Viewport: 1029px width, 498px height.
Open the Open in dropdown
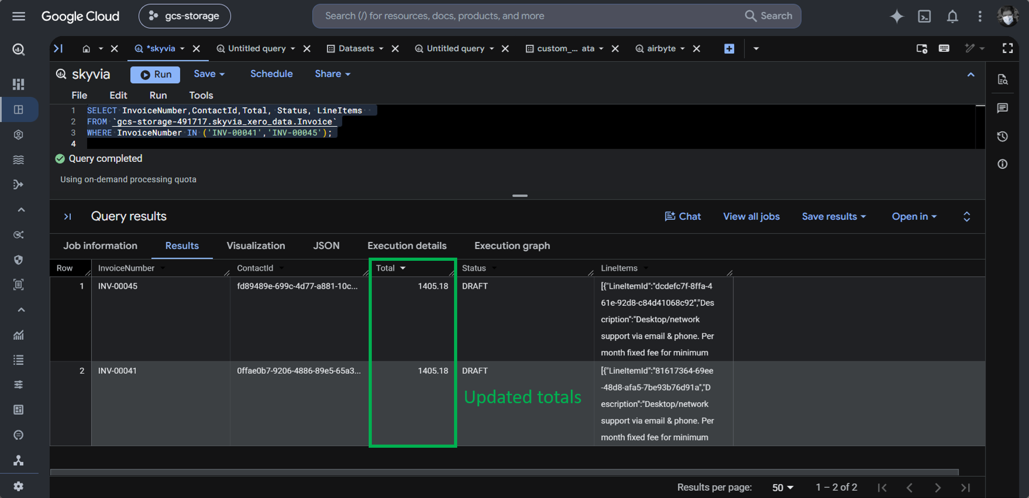[x=914, y=217]
